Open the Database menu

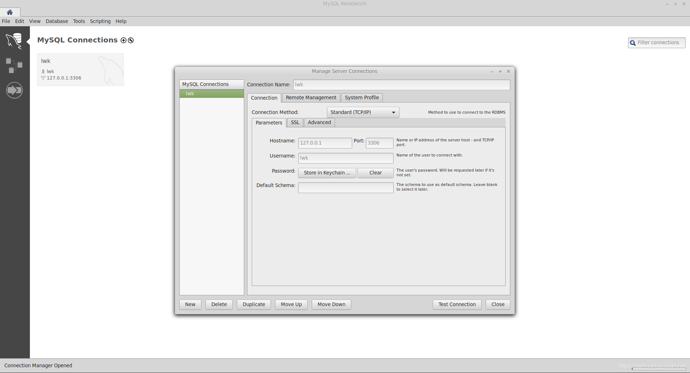click(x=57, y=21)
